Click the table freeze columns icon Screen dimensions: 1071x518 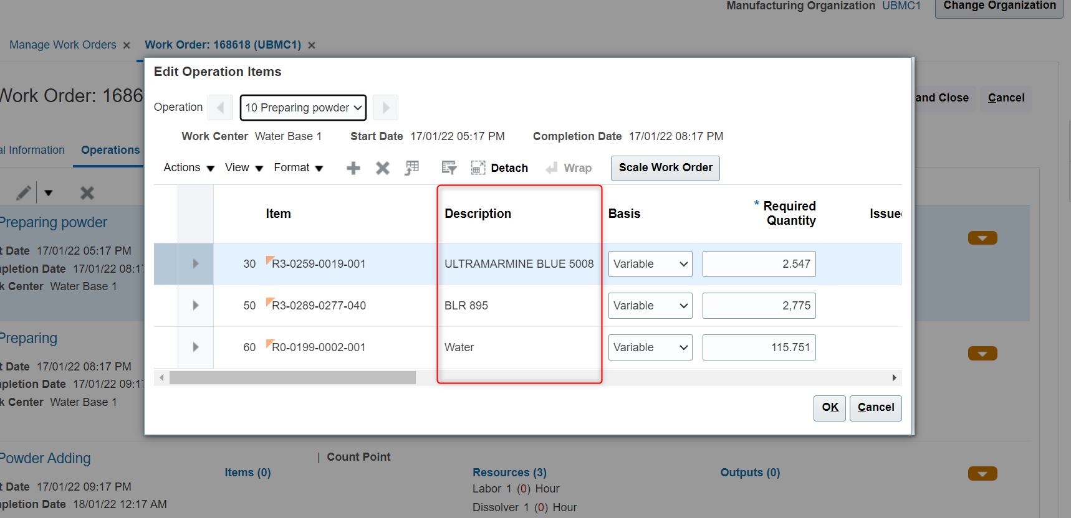[412, 168]
